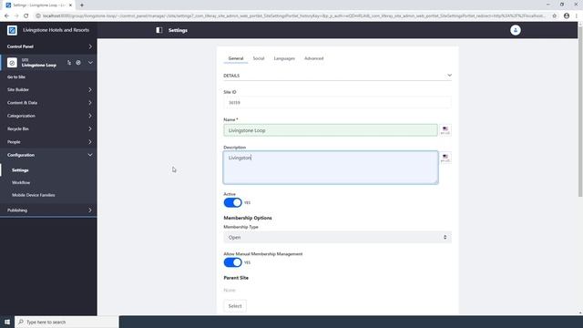Select language flag for Description field
The height and width of the screenshot is (328, 583).
pyautogui.click(x=445, y=158)
